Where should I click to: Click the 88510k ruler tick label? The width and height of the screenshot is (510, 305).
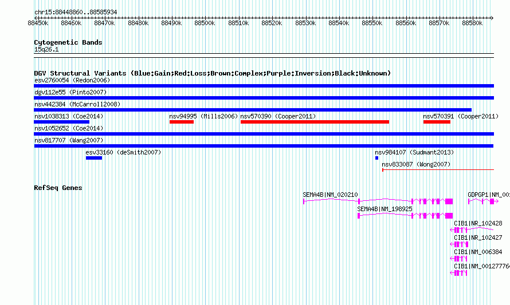point(238,23)
